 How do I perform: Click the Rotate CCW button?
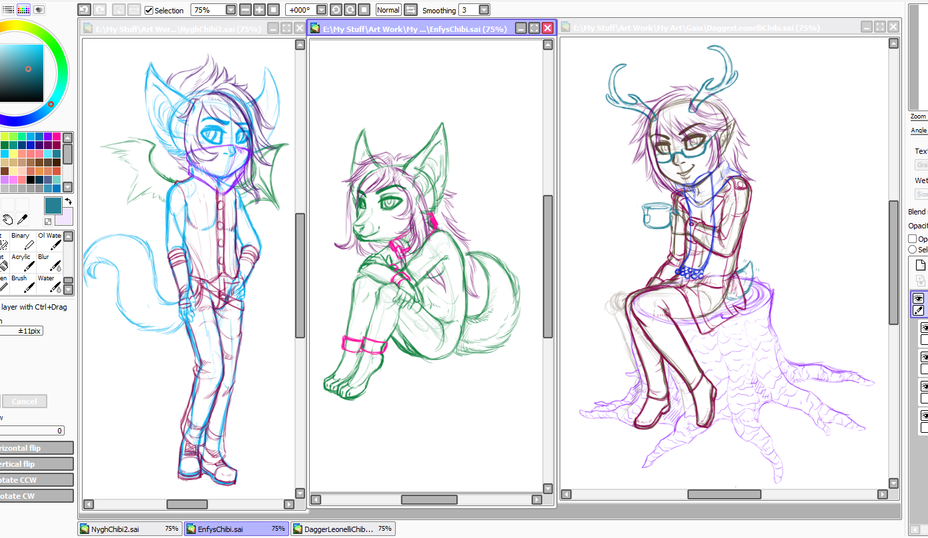tap(36, 480)
